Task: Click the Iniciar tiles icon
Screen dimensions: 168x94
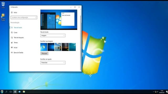Action: click(12, 48)
